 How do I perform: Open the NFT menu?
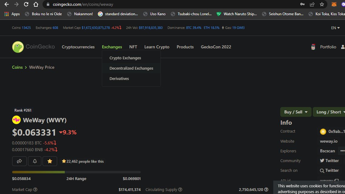(133, 47)
